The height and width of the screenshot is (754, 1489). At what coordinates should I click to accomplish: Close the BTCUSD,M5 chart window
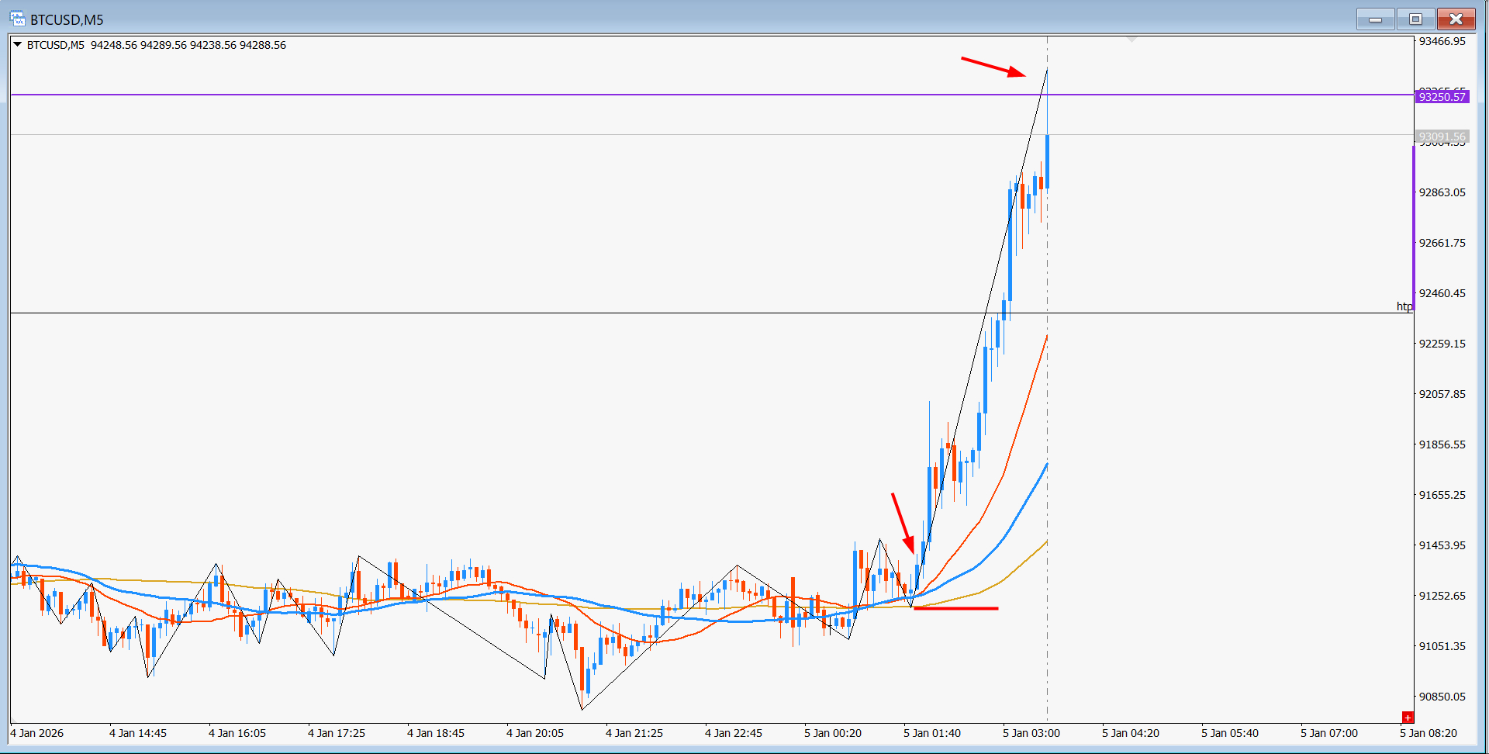[x=1456, y=19]
